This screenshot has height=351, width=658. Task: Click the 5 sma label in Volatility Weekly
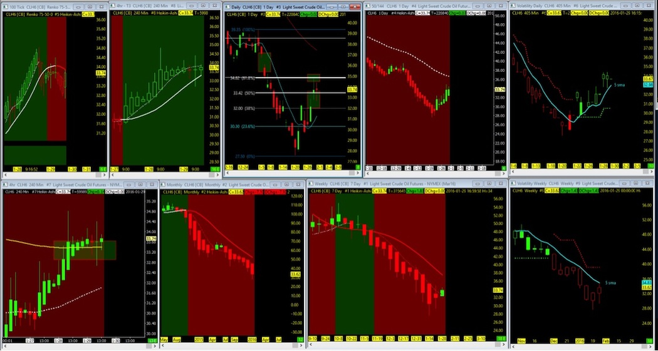pos(610,283)
